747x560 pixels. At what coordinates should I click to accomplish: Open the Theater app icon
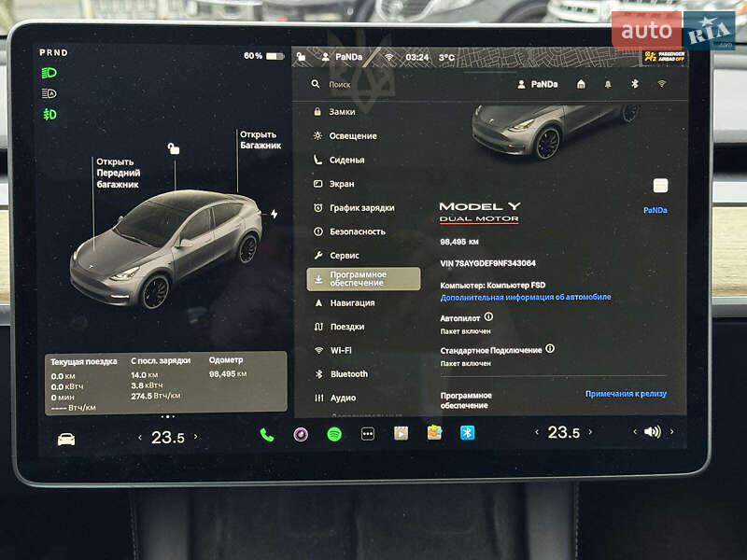[402, 431]
